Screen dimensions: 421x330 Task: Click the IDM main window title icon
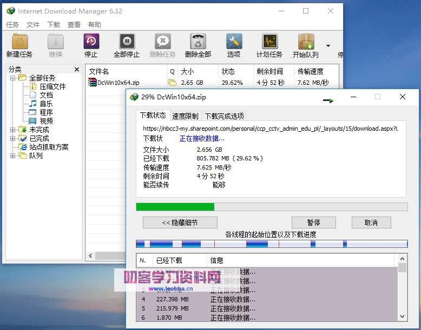tap(11, 11)
